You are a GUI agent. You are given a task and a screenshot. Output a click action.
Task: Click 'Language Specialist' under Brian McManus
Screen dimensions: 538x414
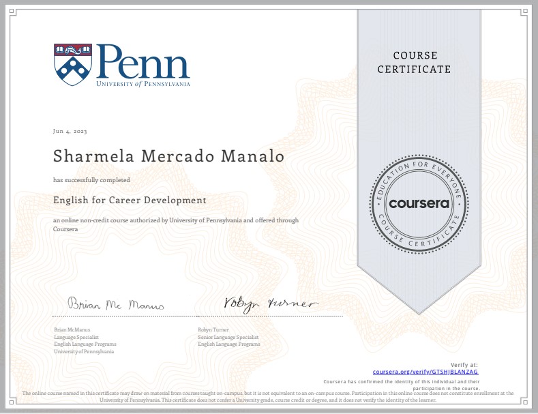coord(76,337)
